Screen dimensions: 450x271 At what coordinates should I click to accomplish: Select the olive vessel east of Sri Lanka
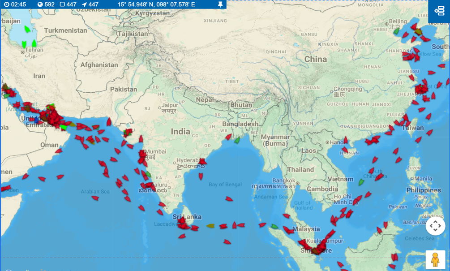tap(210, 227)
